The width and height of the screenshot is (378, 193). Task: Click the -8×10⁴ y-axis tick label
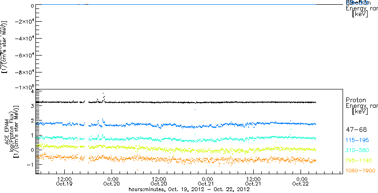pyautogui.click(x=24, y=72)
